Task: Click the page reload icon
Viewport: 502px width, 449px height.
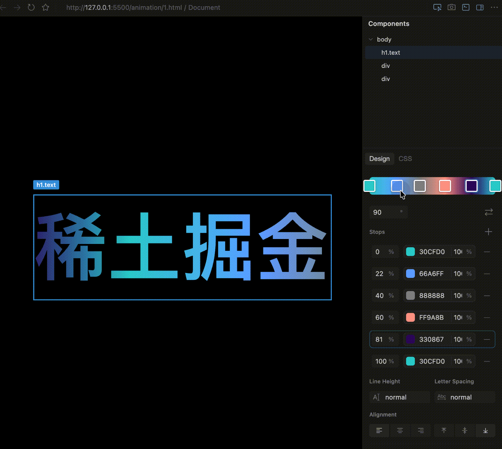Action: 31,7
